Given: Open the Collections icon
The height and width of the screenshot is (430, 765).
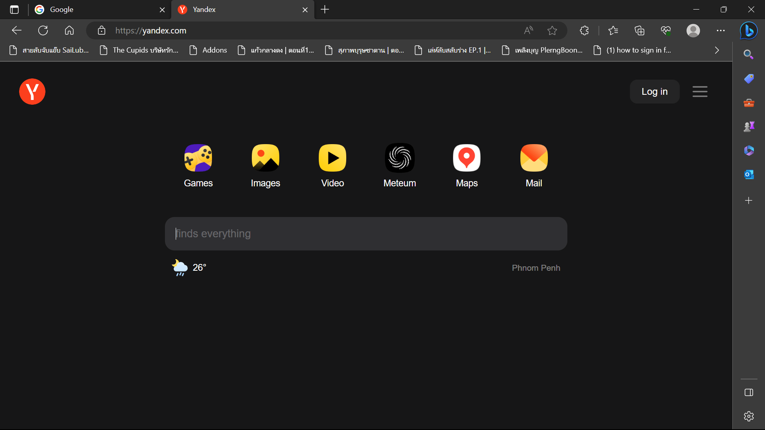Looking at the screenshot, I should 639,30.
